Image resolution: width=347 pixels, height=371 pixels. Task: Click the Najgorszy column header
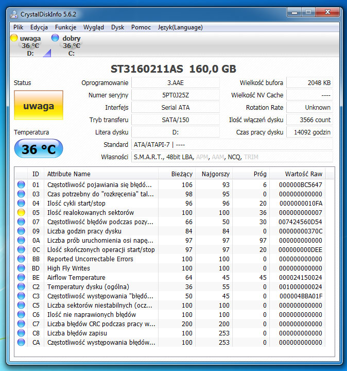tap(214, 174)
